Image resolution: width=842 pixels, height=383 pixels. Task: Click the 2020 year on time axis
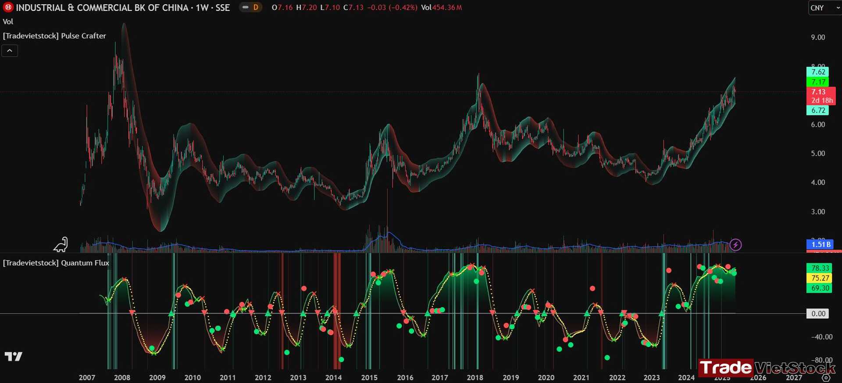coord(546,378)
